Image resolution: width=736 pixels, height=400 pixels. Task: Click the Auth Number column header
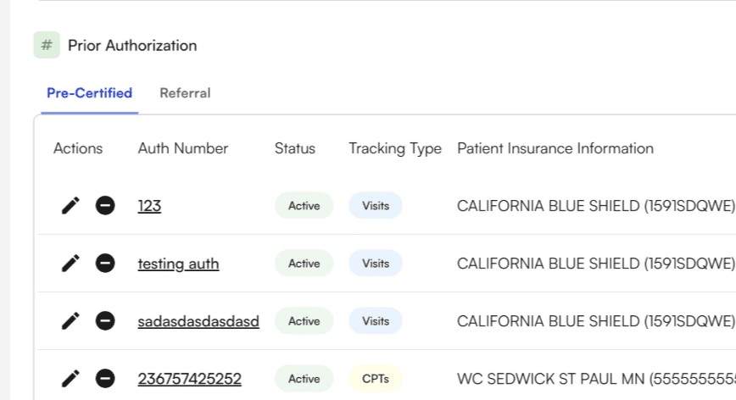point(183,148)
